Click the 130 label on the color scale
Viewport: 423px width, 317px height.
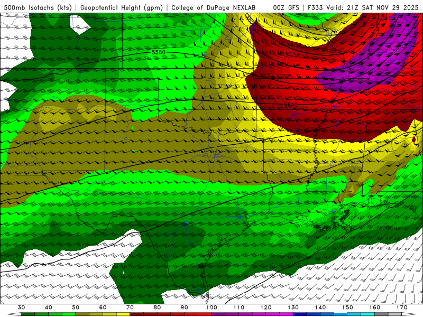coord(293,307)
